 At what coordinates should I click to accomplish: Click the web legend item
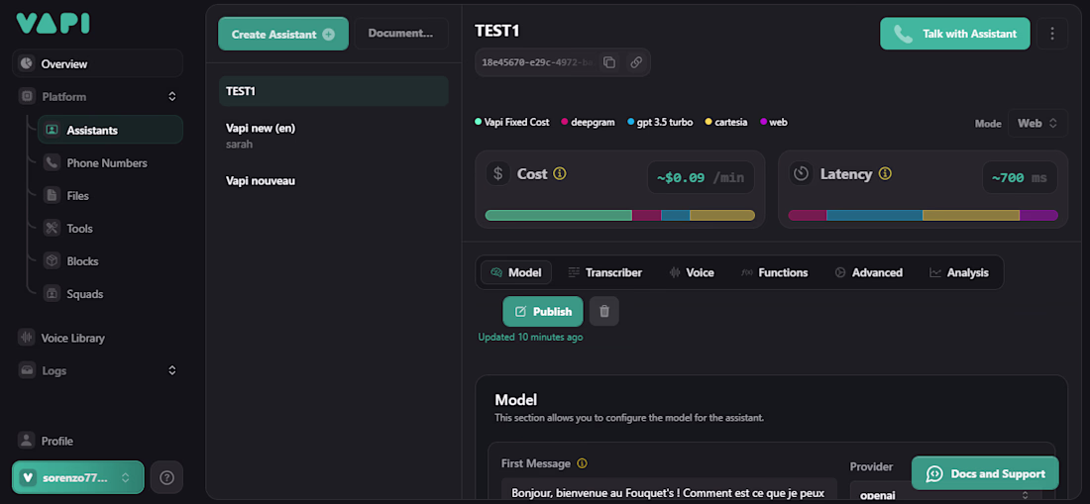pyautogui.click(x=774, y=122)
